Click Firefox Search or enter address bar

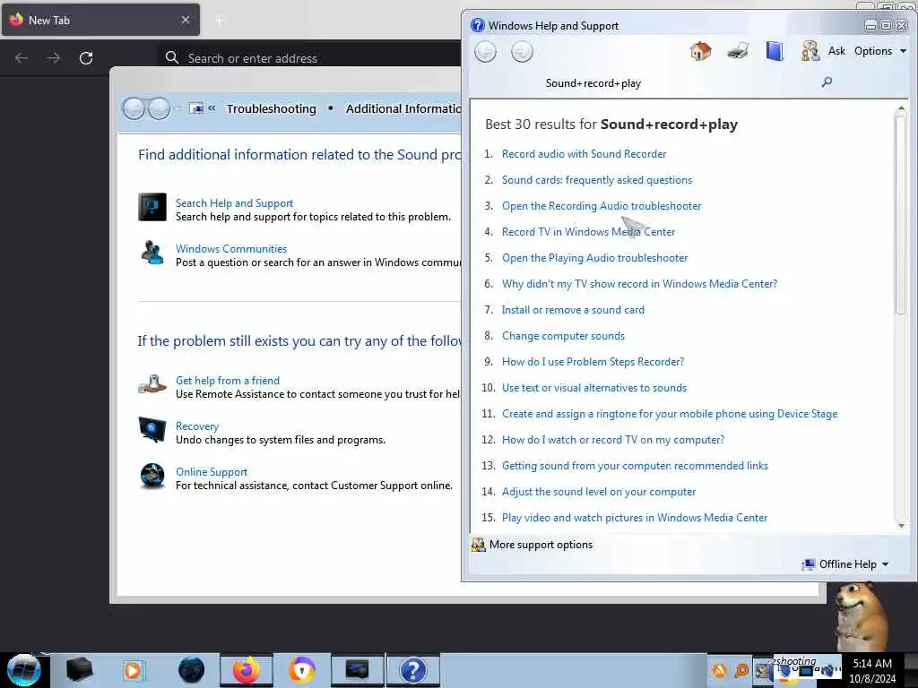310,58
